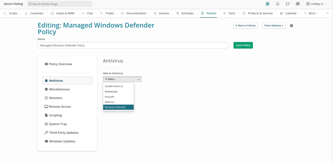The height and width of the screenshot is (162, 333).
Task: Open the notifications bell icon
Action: point(277,4)
